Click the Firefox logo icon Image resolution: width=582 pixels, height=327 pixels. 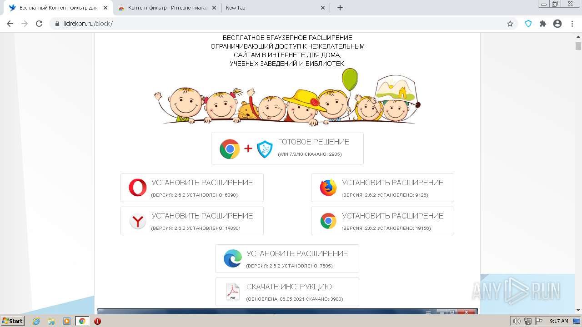pos(328,188)
